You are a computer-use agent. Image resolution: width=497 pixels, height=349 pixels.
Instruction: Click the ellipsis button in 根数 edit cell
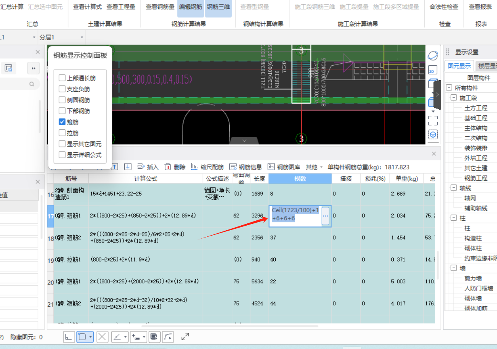(x=325, y=216)
